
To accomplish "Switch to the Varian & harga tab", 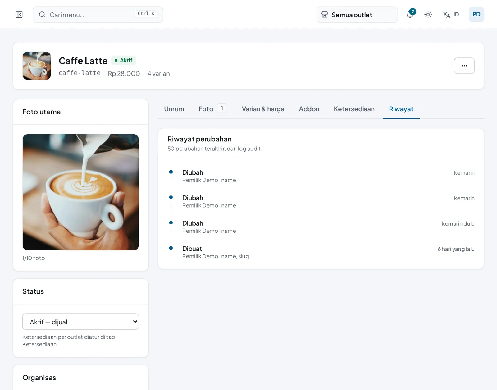I will point(263,109).
